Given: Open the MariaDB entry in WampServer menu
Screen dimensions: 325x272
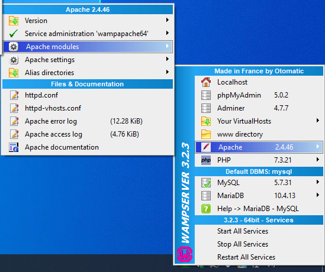Looking at the screenshot, I should (x=259, y=196).
